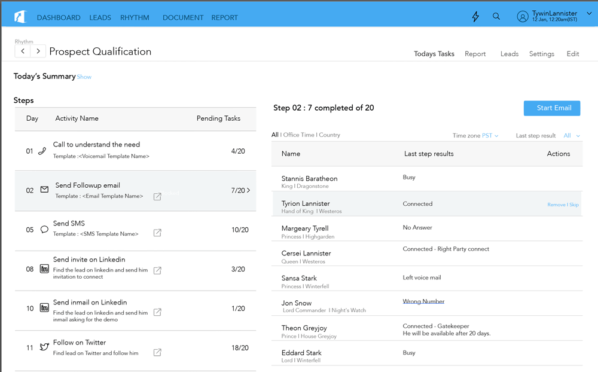This screenshot has height=372, width=598.
Task: Filter the lead list by Country
Action: pyautogui.click(x=329, y=135)
